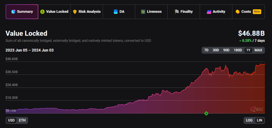The height and width of the screenshot is (128, 272).
Task: Switch to the Finality tab
Action: [183, 12]
